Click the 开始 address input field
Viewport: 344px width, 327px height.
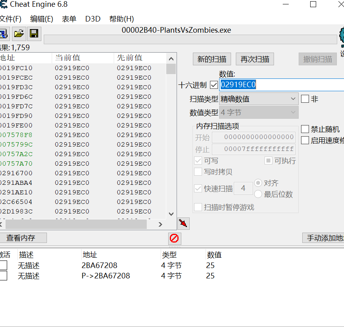point(254,137)
